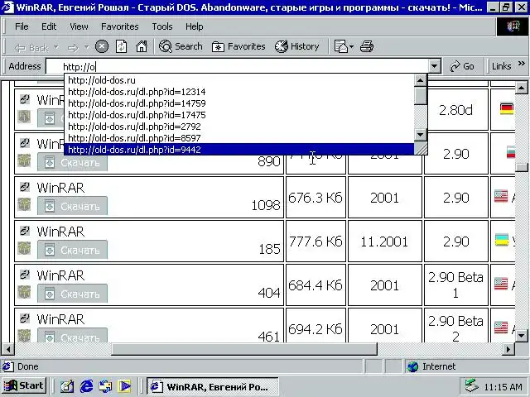
Task: Open the Forward history dropdown arrow
Action: pos(86,47)
